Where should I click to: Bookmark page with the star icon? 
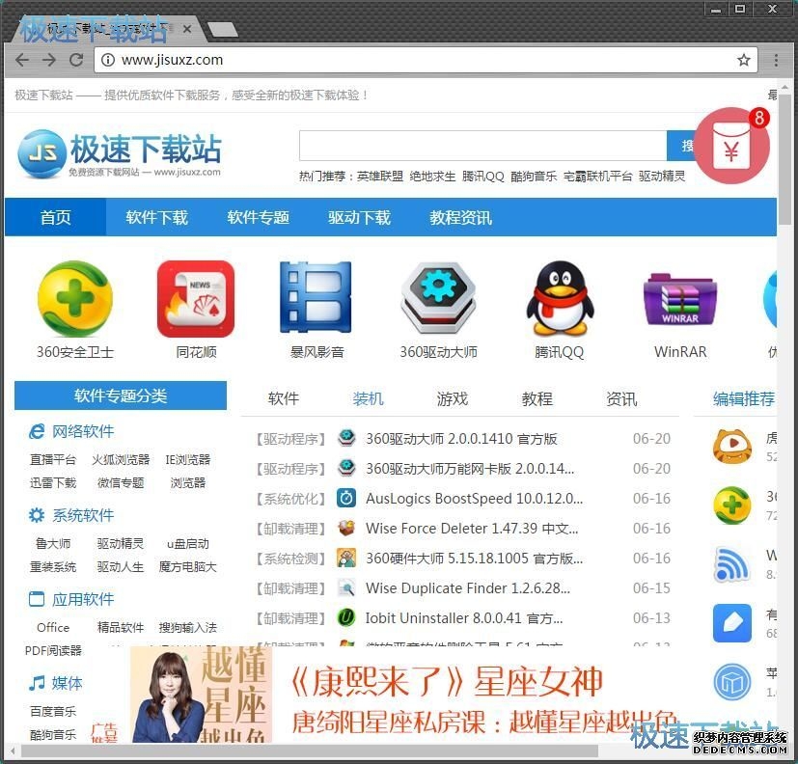pos(744,60)
